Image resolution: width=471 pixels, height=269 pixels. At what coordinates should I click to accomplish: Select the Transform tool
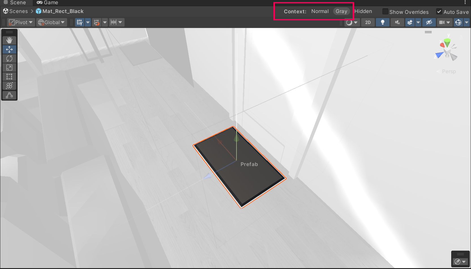click(x=9, y=86)
